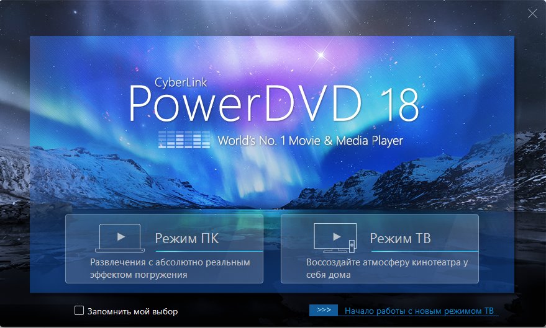Click the aurora star in the splash banner

pyautogui.click(x=321, y=56)
